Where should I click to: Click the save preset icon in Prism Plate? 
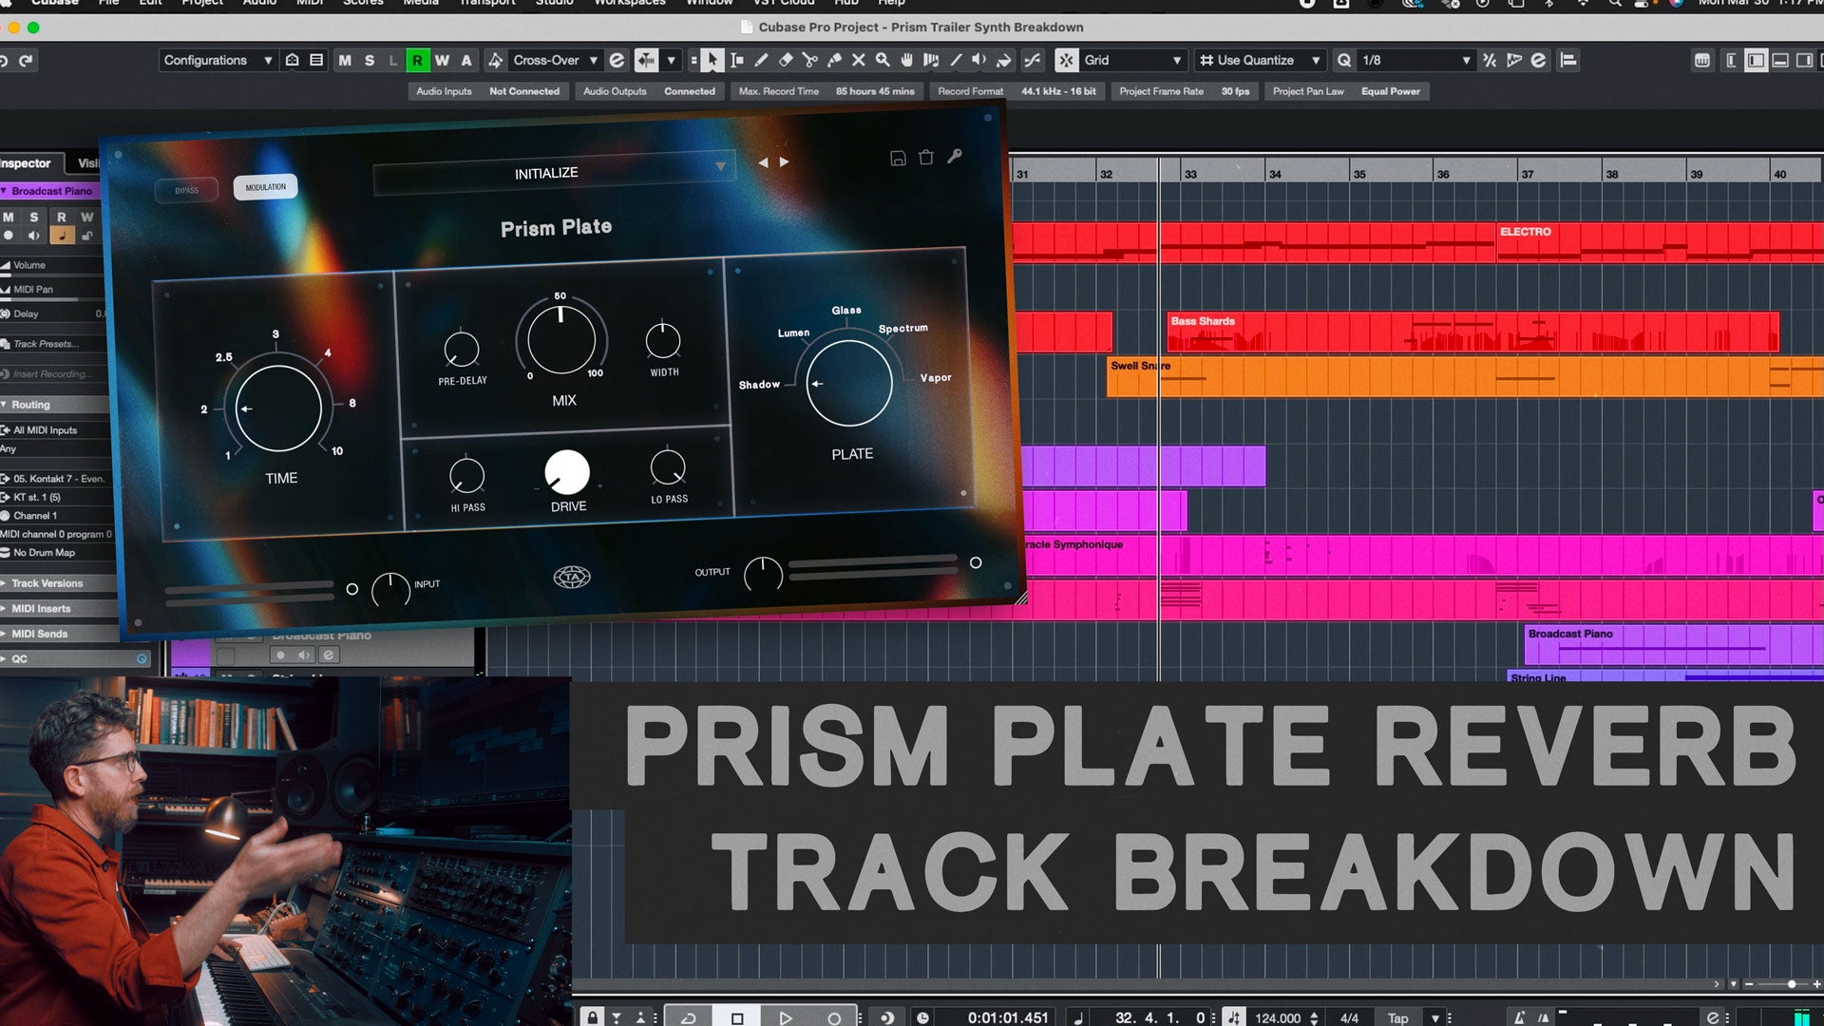pyautogui.click(x=898, y=159)
